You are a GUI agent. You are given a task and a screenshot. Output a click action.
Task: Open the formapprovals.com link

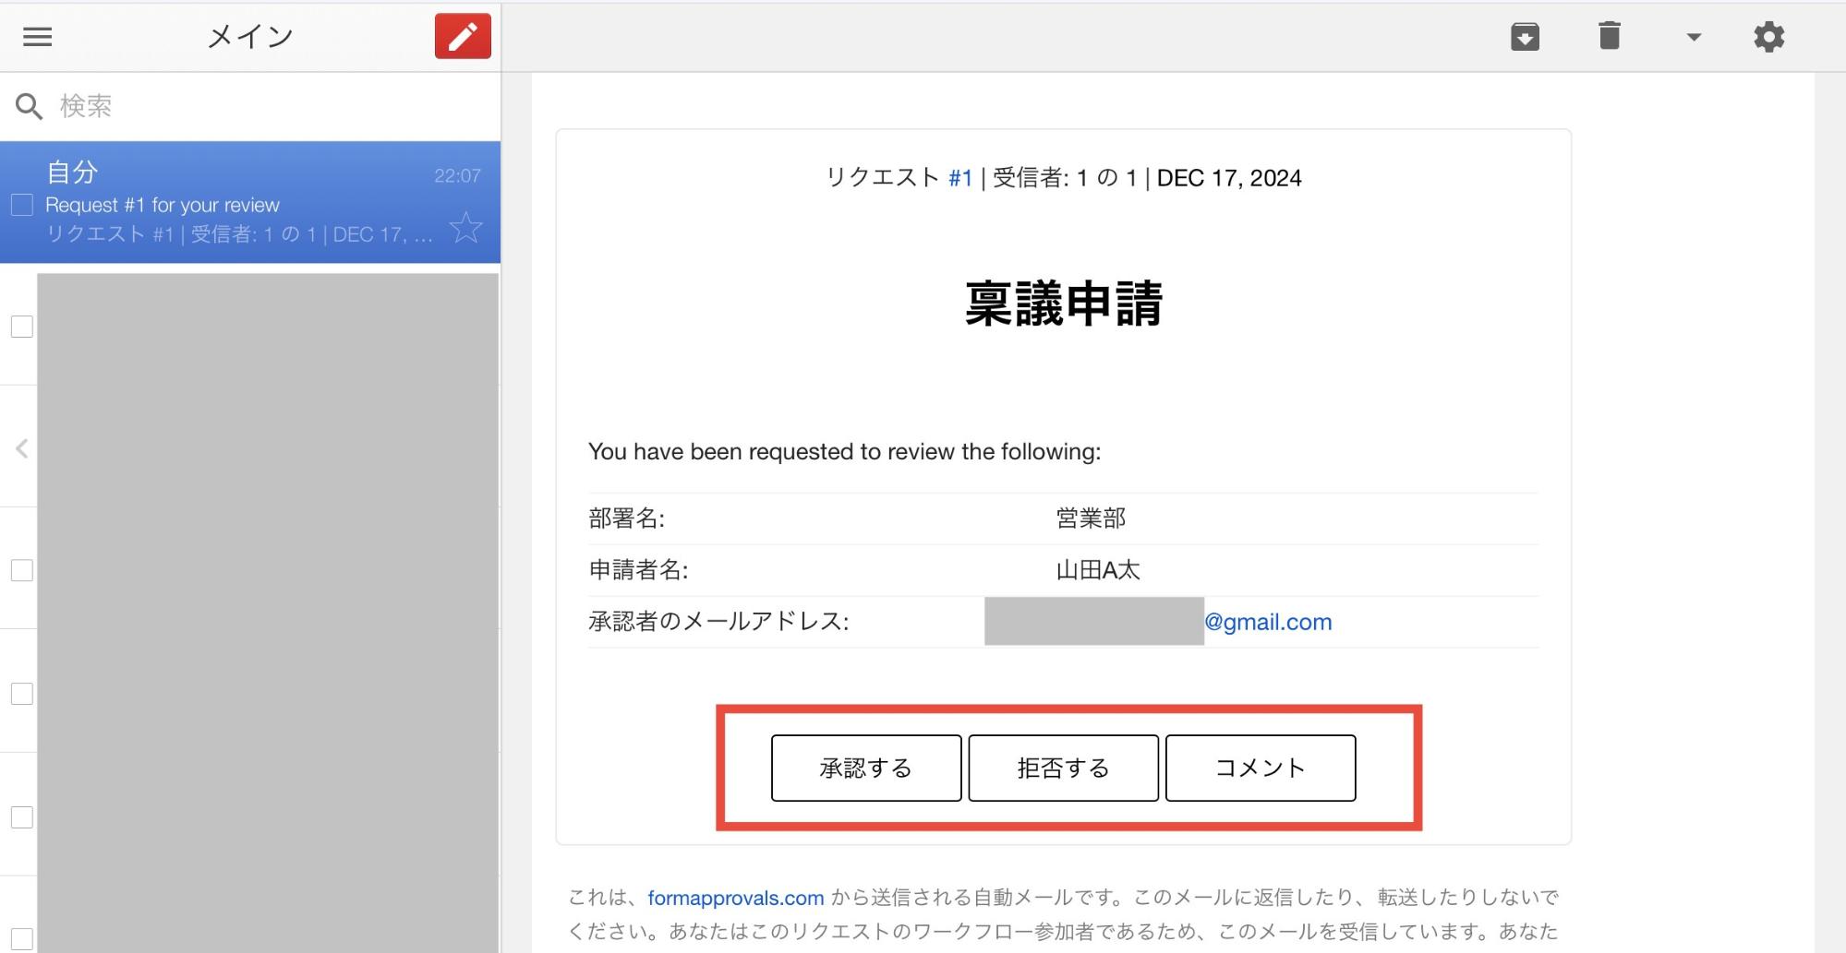click(x=735, y=898)
